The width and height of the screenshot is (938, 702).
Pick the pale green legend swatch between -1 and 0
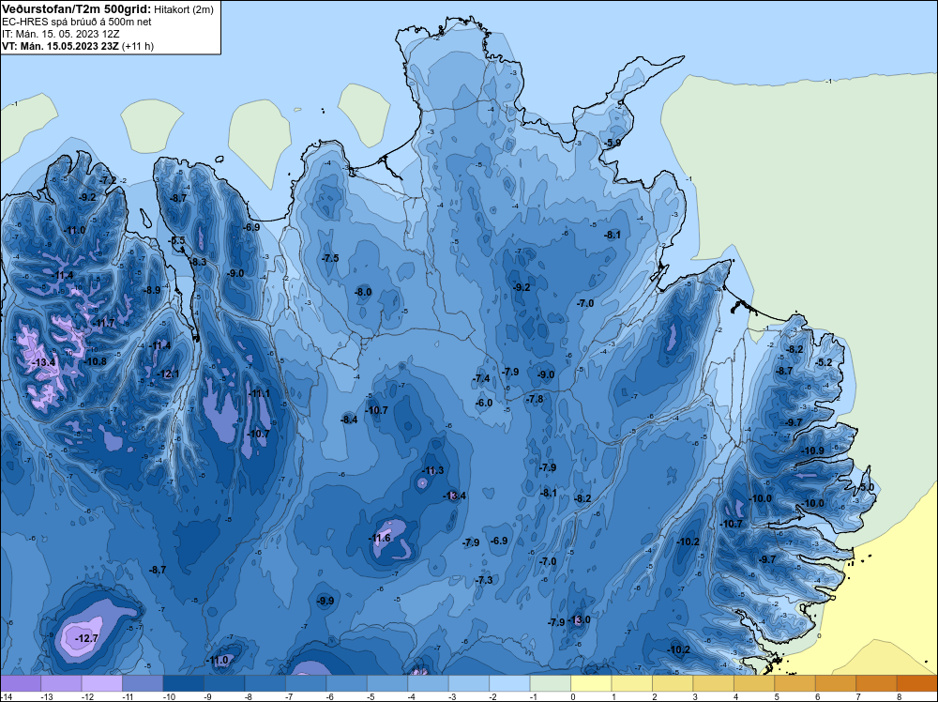[x=551, y=683]
